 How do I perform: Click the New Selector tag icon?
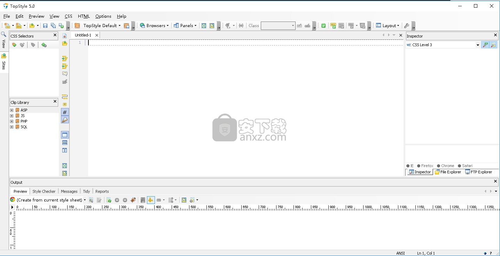pos(14,45)
